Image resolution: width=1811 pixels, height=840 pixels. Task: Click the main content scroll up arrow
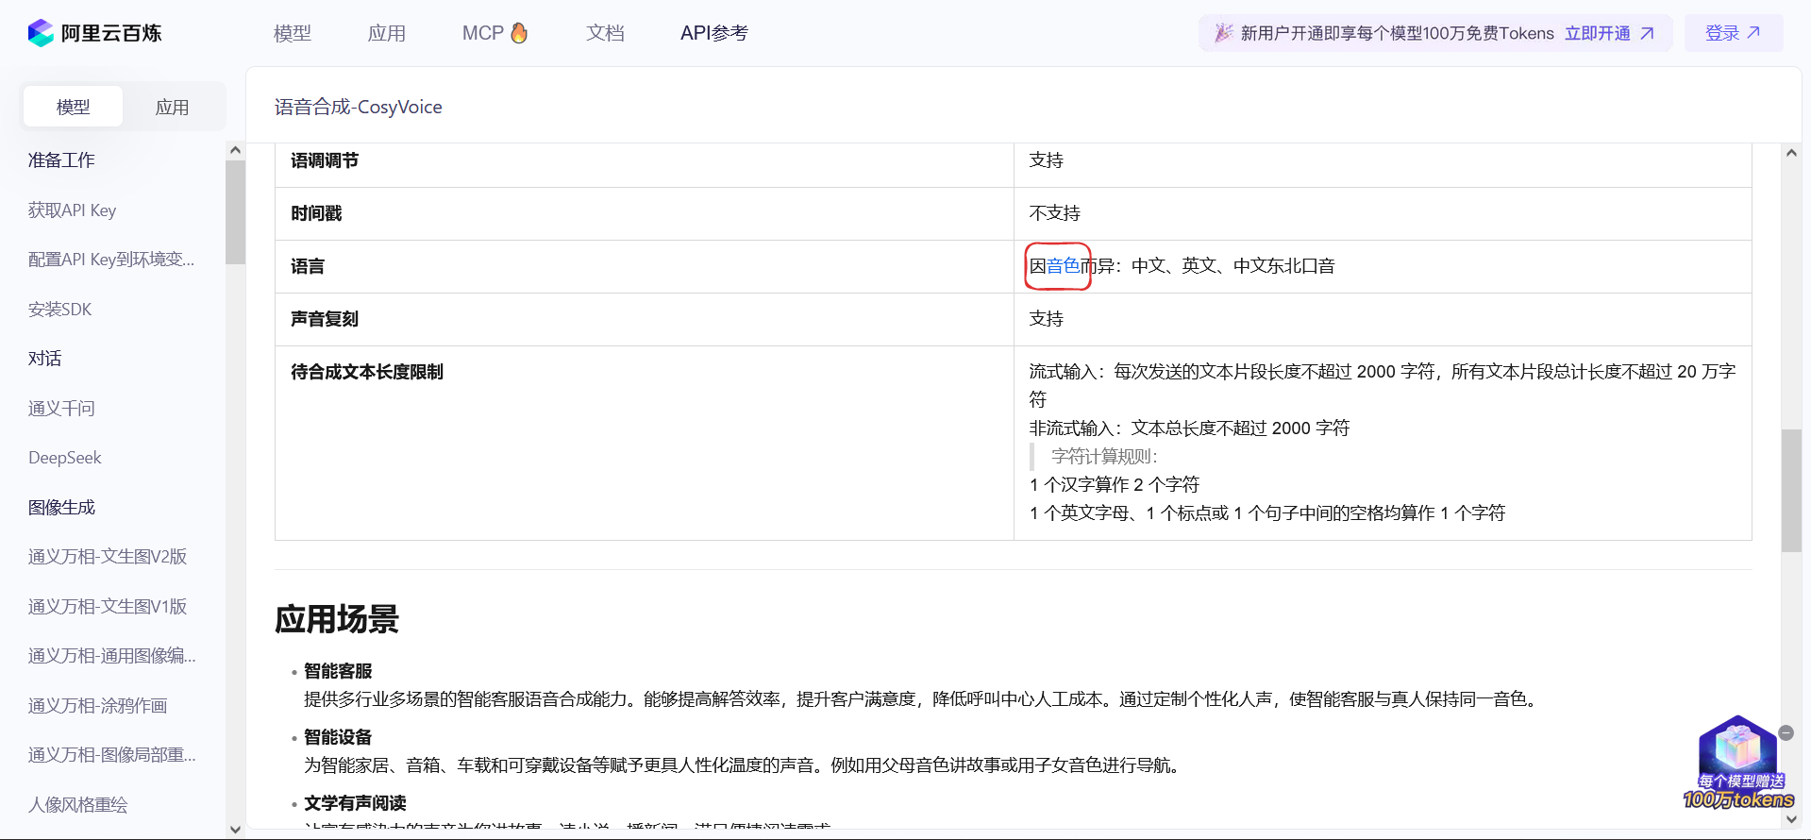1791,153
